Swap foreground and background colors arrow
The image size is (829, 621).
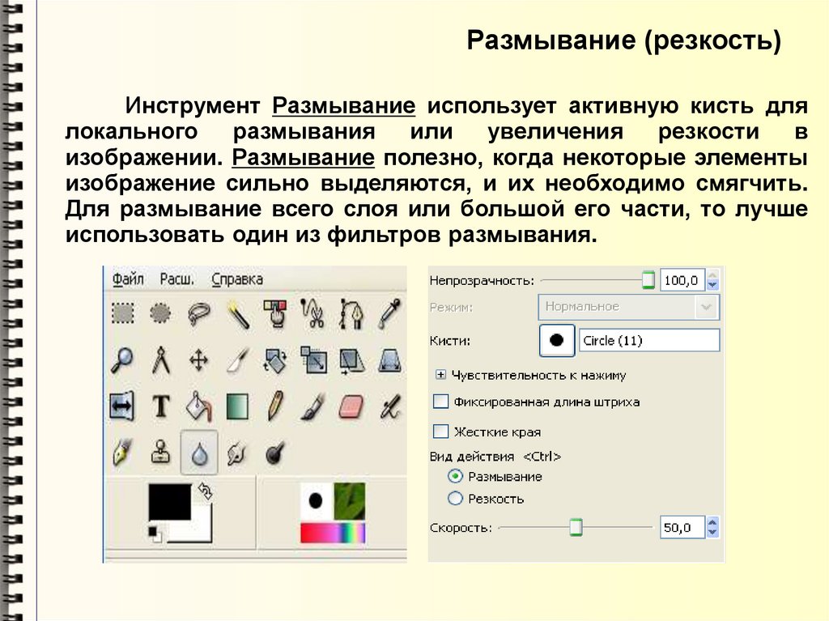point(205,491)
